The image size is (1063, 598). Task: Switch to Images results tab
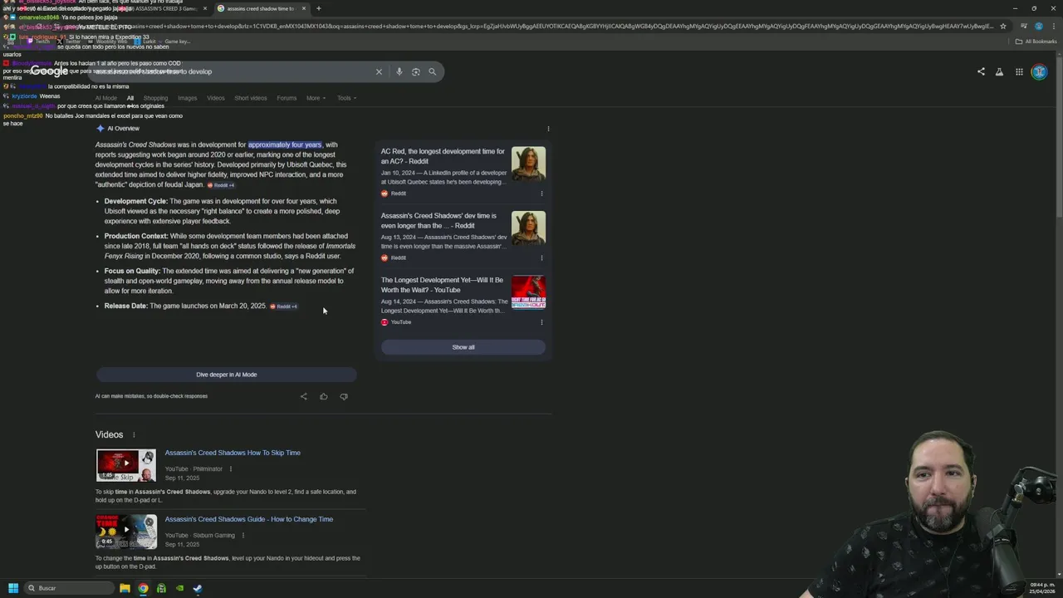[188, 98]
